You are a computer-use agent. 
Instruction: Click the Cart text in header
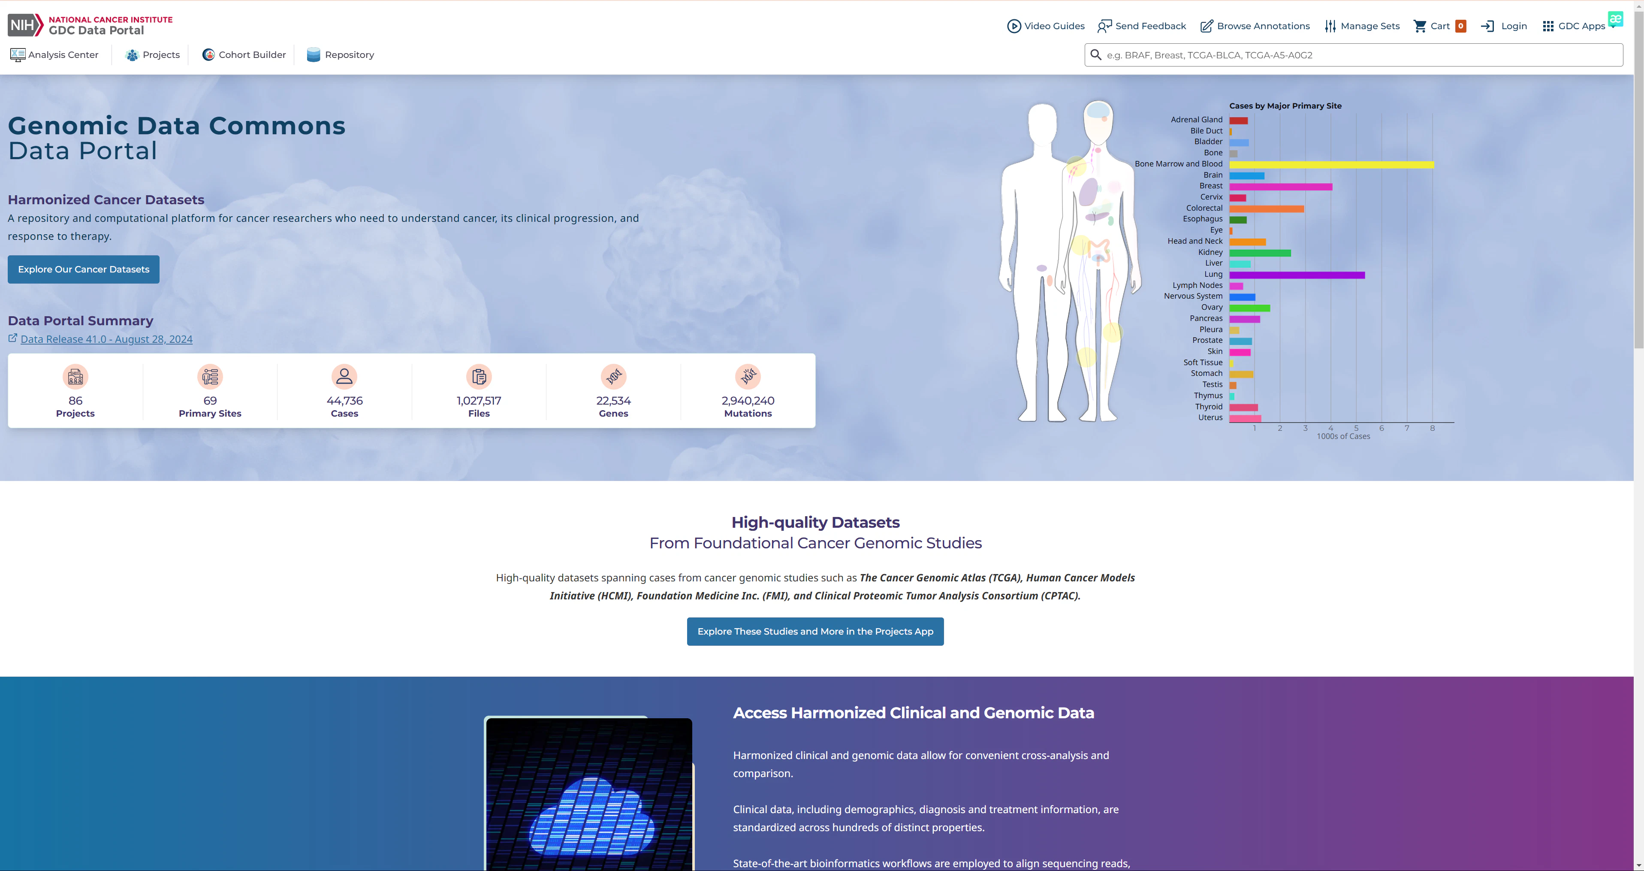pyautogui.click(x=1440, y=26)
